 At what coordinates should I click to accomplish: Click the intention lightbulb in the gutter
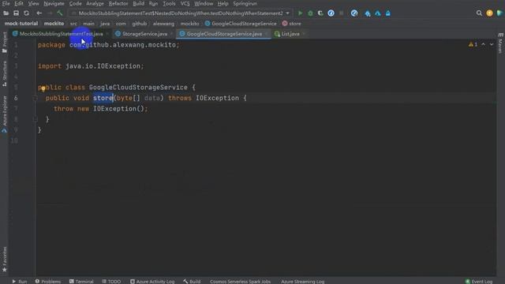(x=43, y=88)
